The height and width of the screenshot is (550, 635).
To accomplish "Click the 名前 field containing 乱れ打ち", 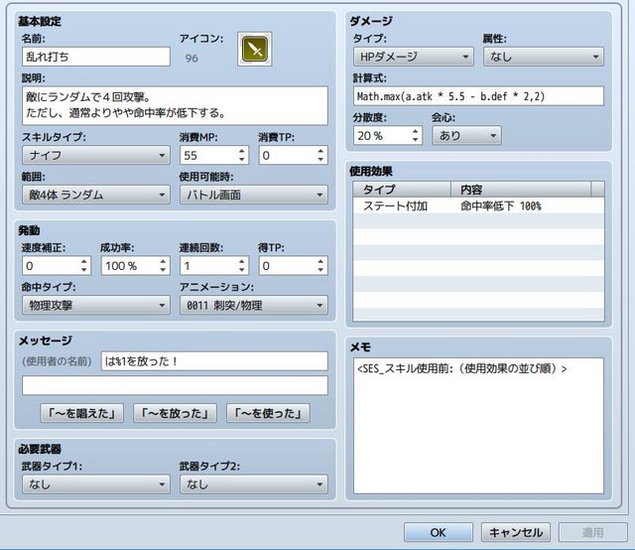I will tap(96, 57).
